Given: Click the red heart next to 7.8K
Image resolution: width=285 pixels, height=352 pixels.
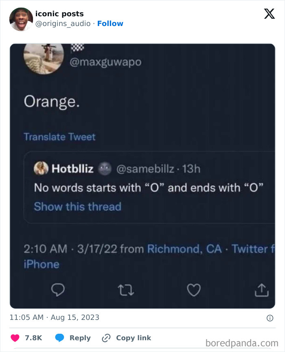Looking at the screenshot, I should (x=15, y=338).
